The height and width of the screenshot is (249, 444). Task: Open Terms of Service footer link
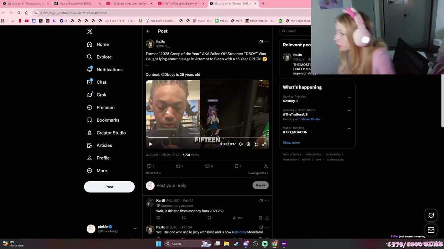(292, 155)
